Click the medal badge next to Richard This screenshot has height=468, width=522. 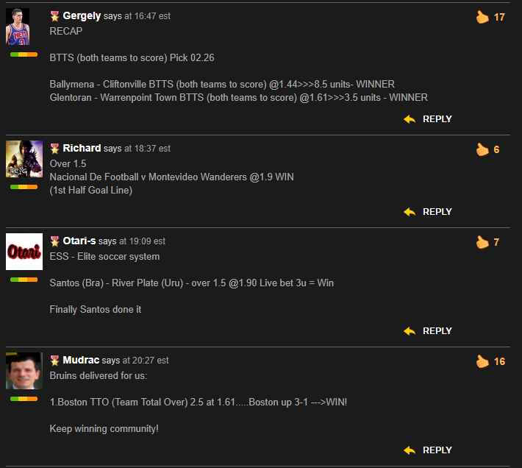(54, 149)
